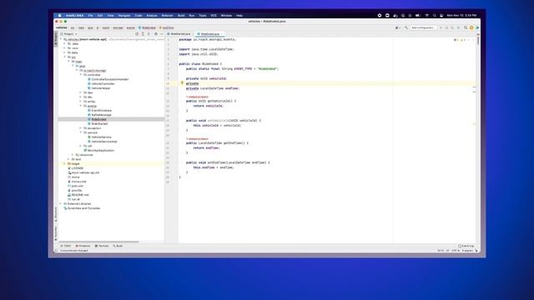Screen dimensions: 534x300
Task: Expand the .idea folder
Action: pyautogui.click(x=64, y=44)
